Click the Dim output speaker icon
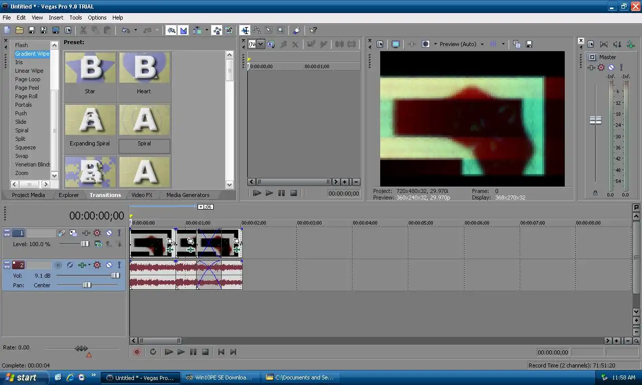Viewport: 642px width, 385px height. tap(617, 44)
